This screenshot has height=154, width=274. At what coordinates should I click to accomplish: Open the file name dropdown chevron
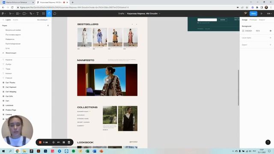click(x=159, y=14)
